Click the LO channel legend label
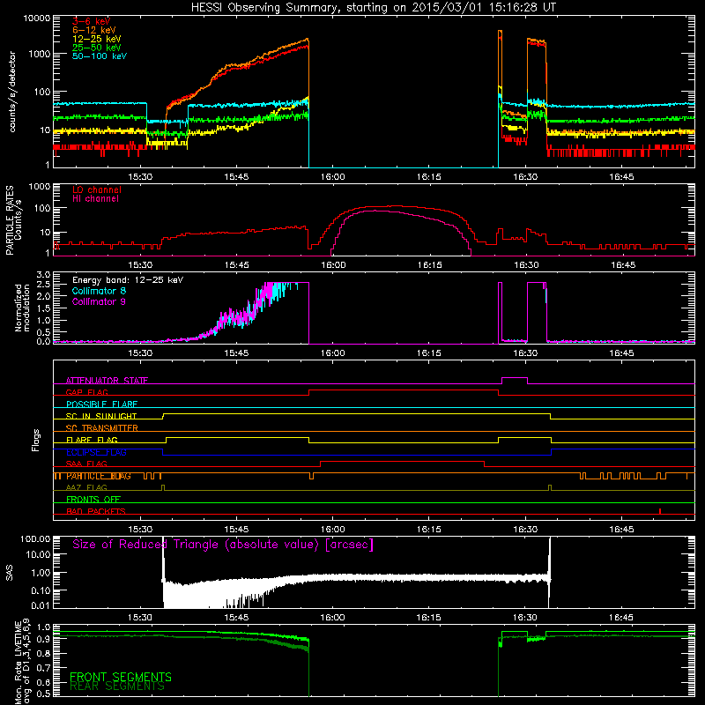The image size is (705, 705). click(97, 189)
